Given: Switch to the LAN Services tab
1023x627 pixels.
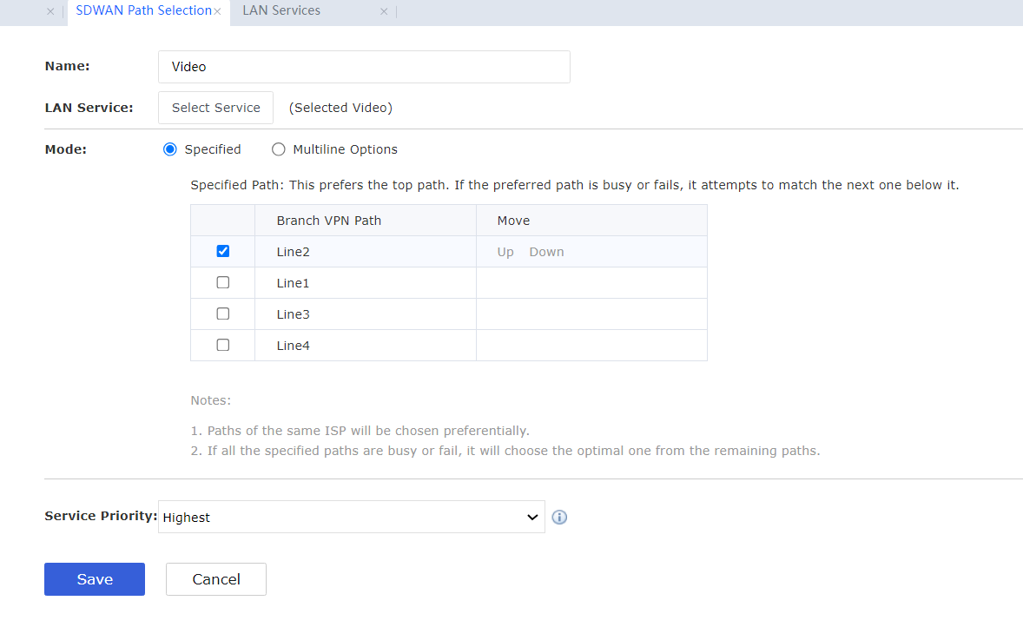Looking at the screenshot, I should point(281,10).
